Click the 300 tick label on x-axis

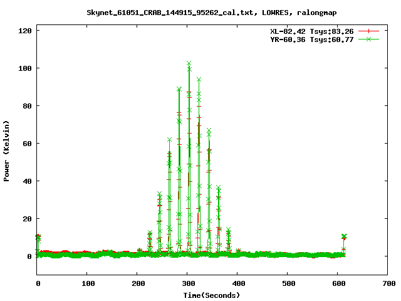point(187,283)
